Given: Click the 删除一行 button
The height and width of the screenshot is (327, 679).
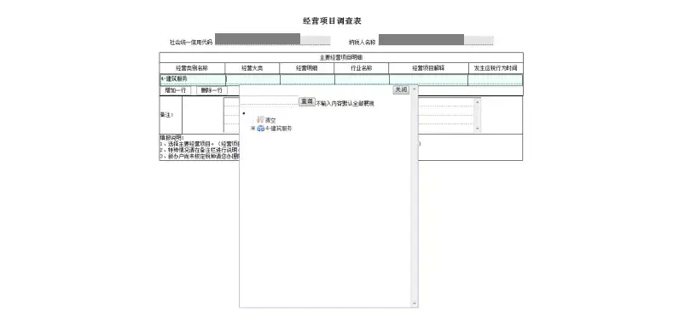Looking at the screenshot, I should (x=212, y=90).
